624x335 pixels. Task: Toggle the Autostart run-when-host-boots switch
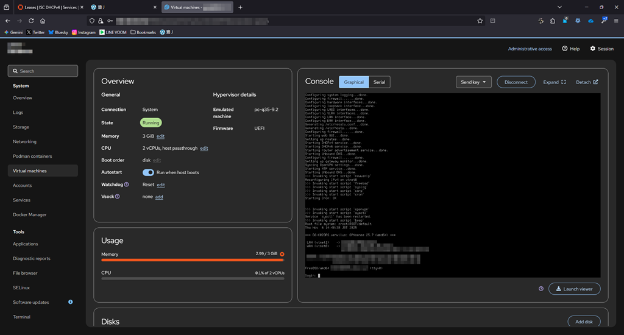click(x=148, y=172)
